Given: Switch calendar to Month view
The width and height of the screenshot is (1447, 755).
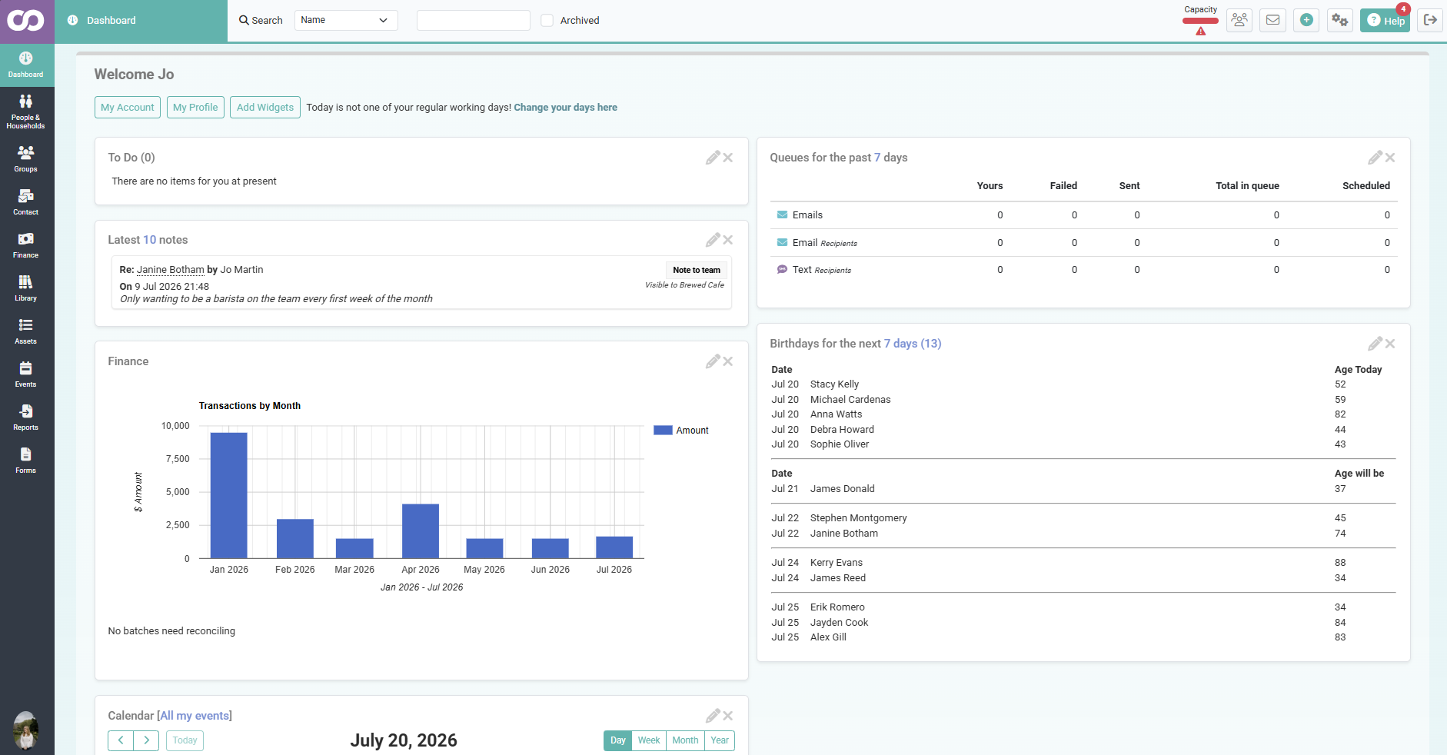Looking at the screenshot, I should click(x=685, y=740).
